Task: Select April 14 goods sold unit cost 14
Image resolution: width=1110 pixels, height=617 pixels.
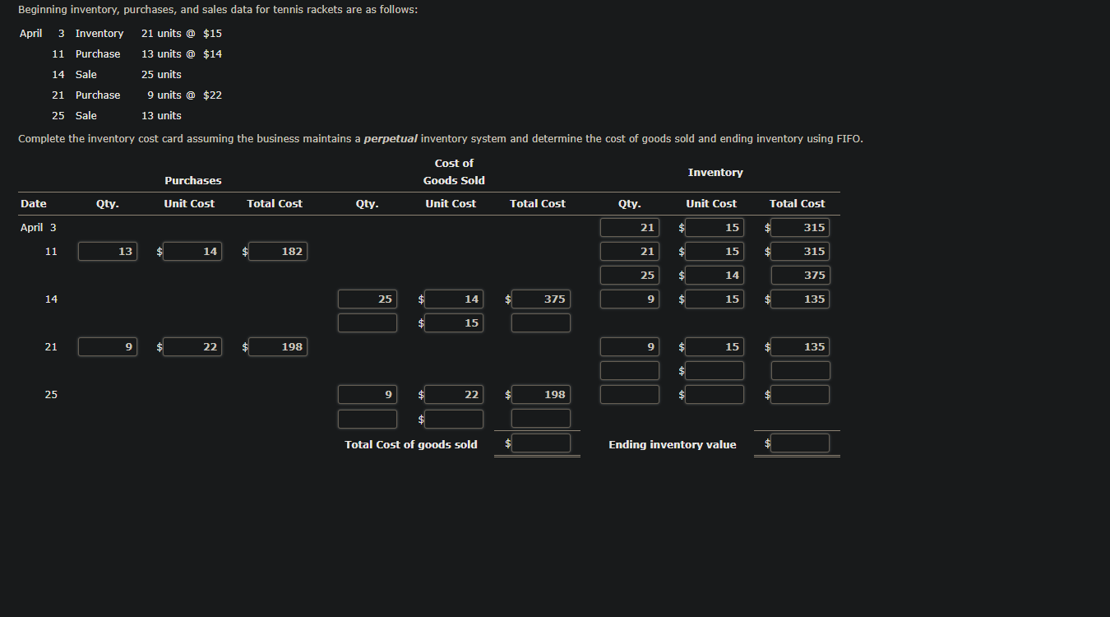Action: 454,299
